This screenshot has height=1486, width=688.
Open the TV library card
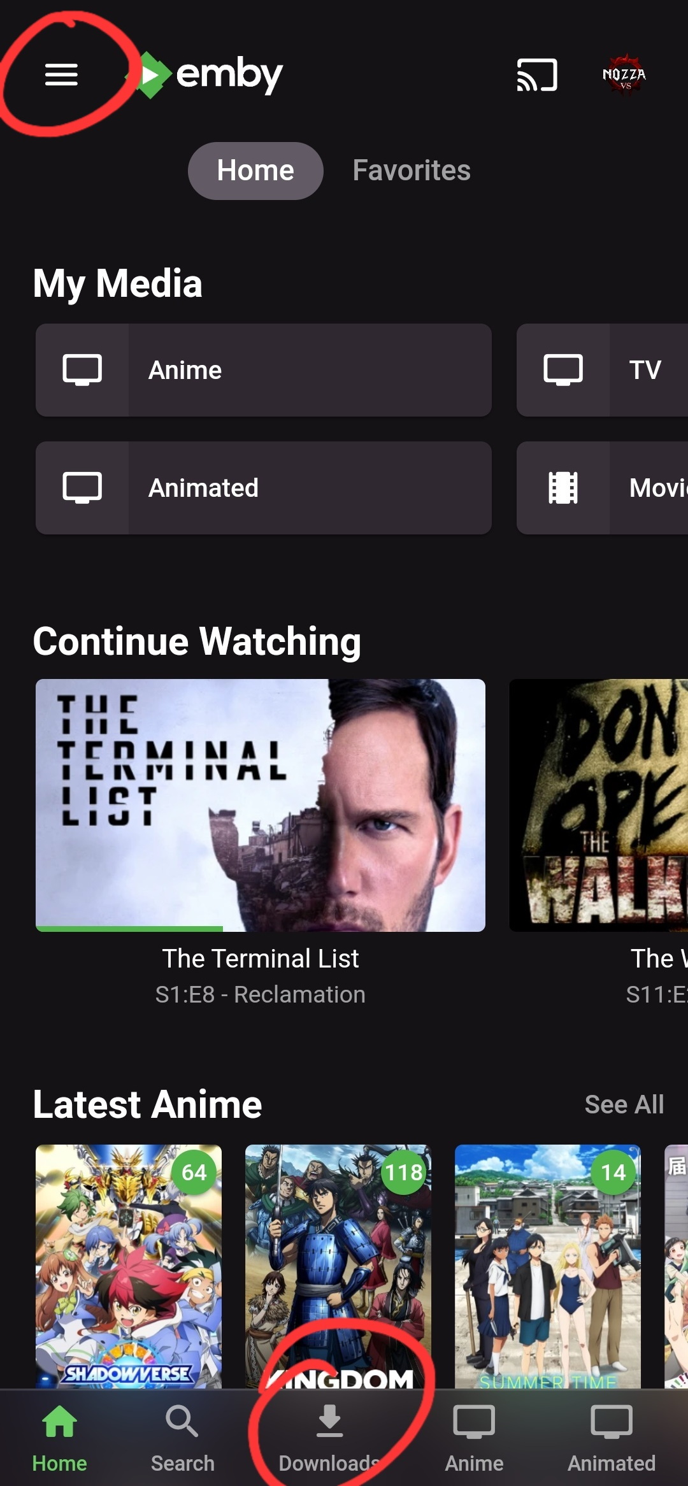[x=602, y=370]
